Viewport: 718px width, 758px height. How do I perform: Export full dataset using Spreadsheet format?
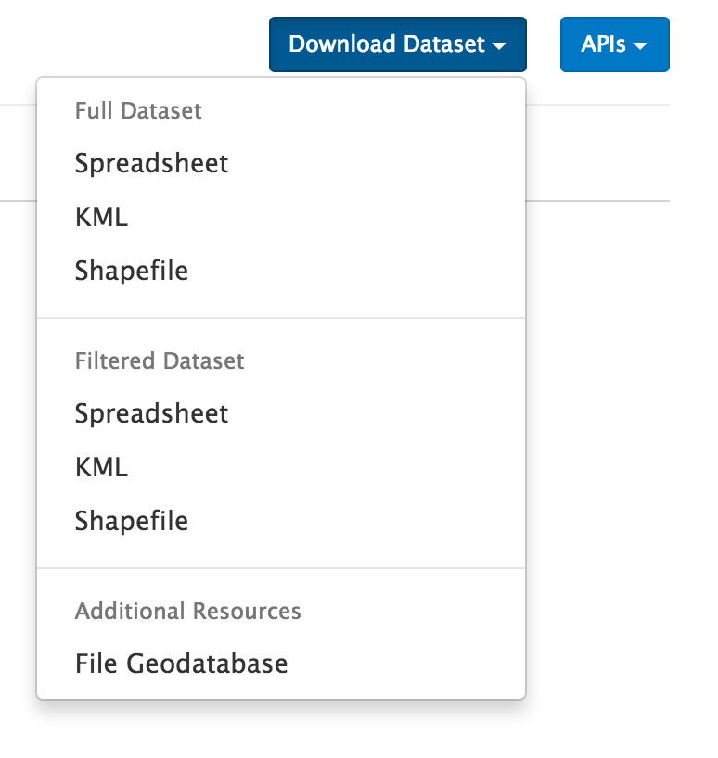coord(151,163)
